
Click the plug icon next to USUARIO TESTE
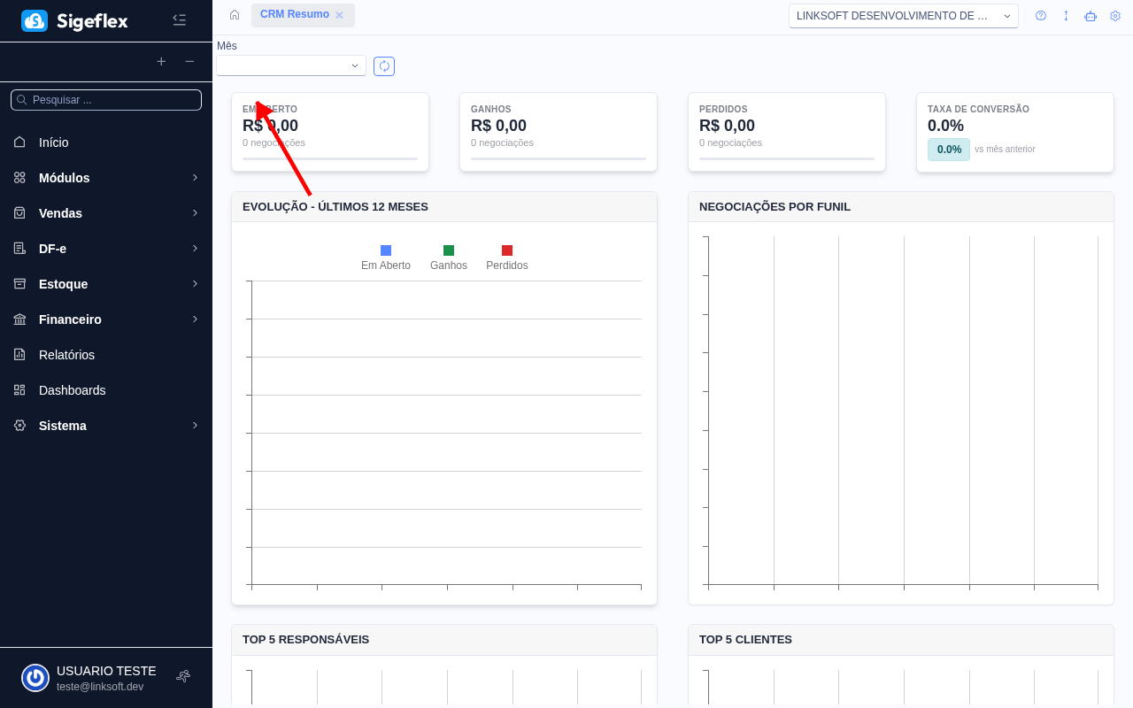coord(182,675)
